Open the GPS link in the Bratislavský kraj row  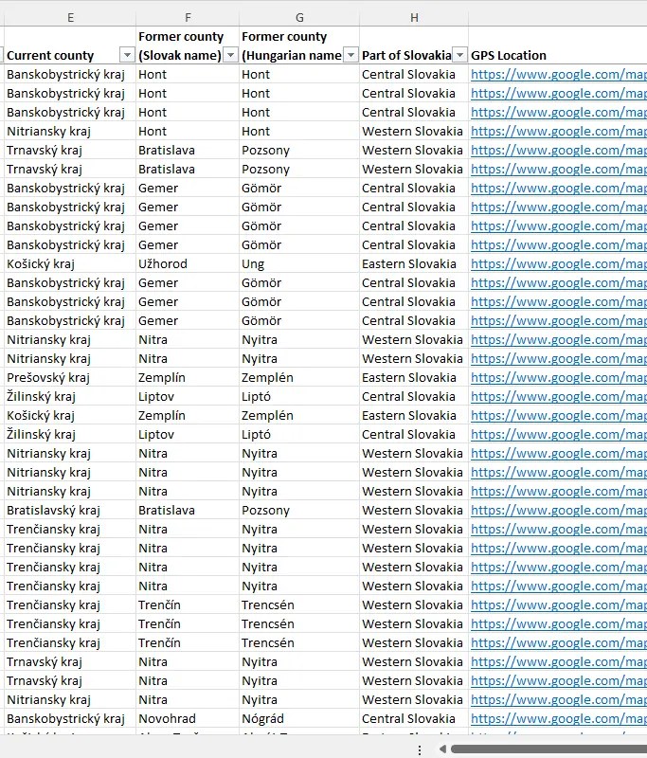(558, 511)
